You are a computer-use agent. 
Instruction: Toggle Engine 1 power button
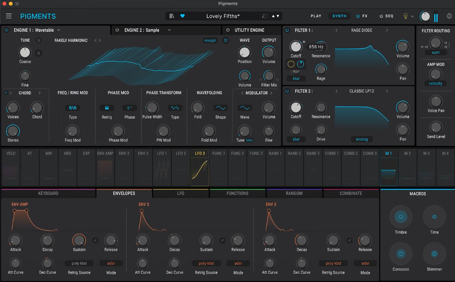pos(7,30)
